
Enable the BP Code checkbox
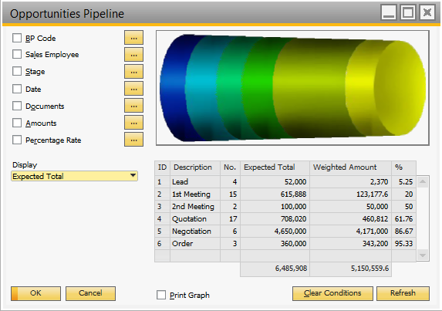coord(17,38)
